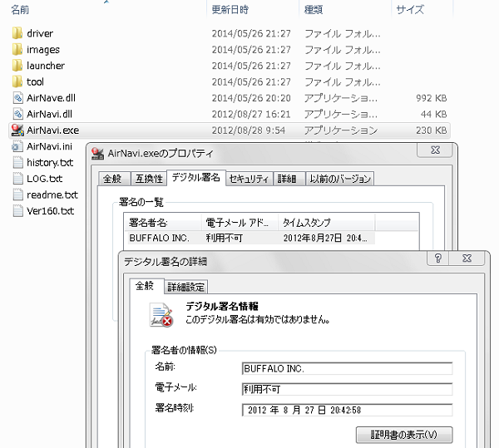Select the tool folder icon
This screenshot has width=499, height=448.
[x=17, y=81]
